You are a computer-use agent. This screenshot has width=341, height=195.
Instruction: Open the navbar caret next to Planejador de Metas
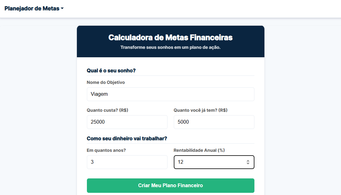pyautogui.click(x=62, y=8)
